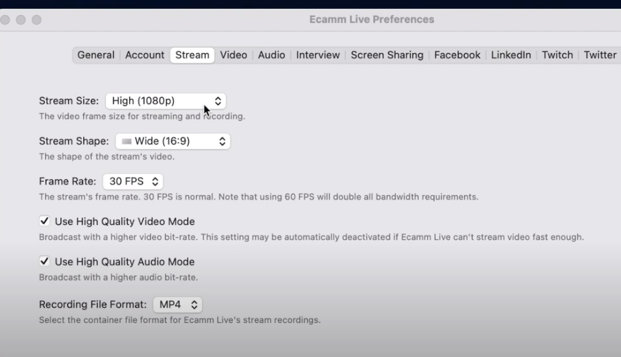
Task: Click the Recording File Format label
Action: [93, 305]
